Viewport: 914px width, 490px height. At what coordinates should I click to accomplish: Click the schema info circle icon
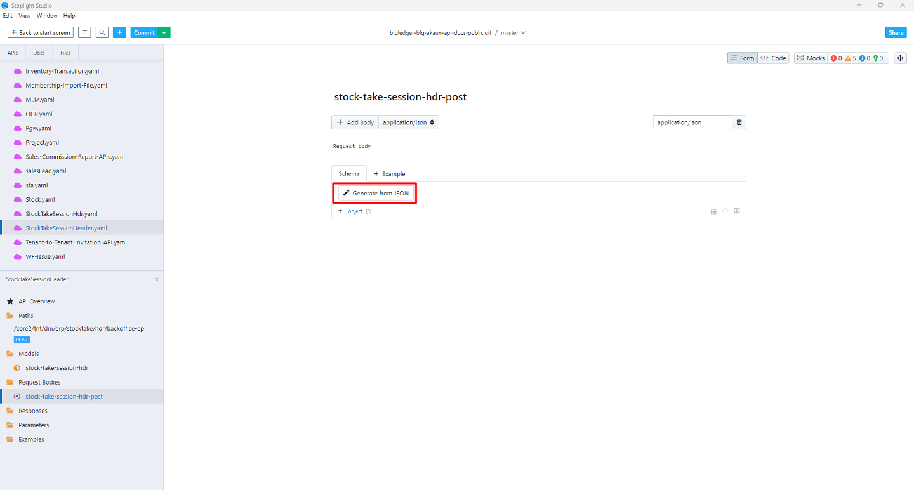[x=725, y=211]
